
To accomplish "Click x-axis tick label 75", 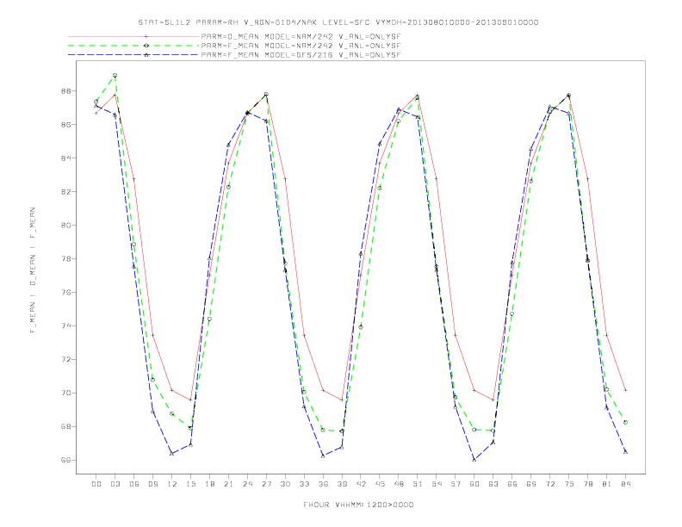I will pyautogui.click(x=569, y=484).
